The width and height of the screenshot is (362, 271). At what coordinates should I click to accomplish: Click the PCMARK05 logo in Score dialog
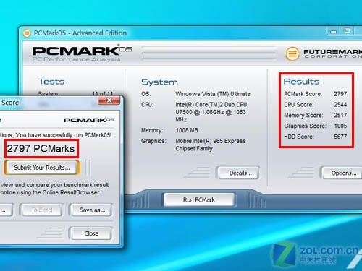89,120
